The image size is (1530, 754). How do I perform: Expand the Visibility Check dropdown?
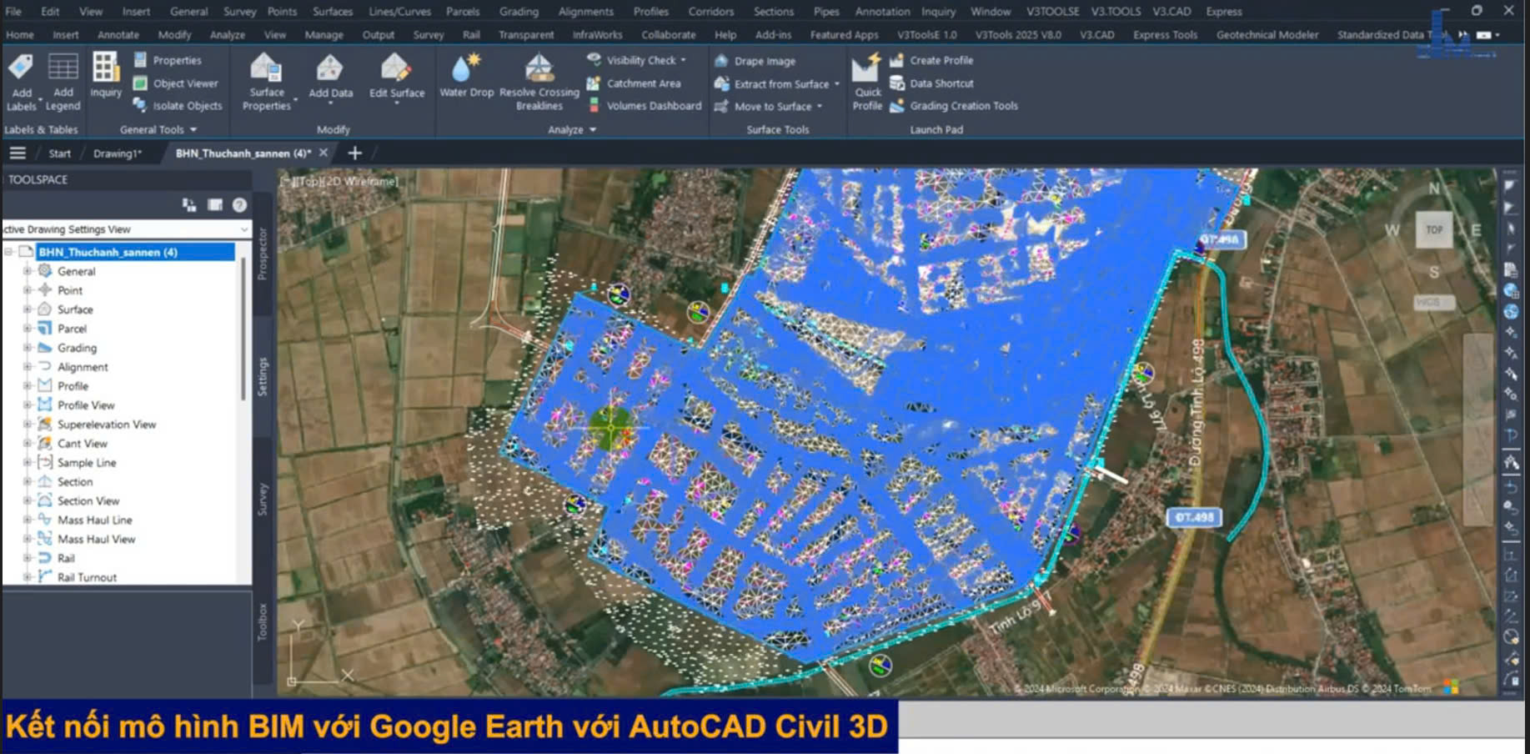pyautogui.click(x=683, y=60)
